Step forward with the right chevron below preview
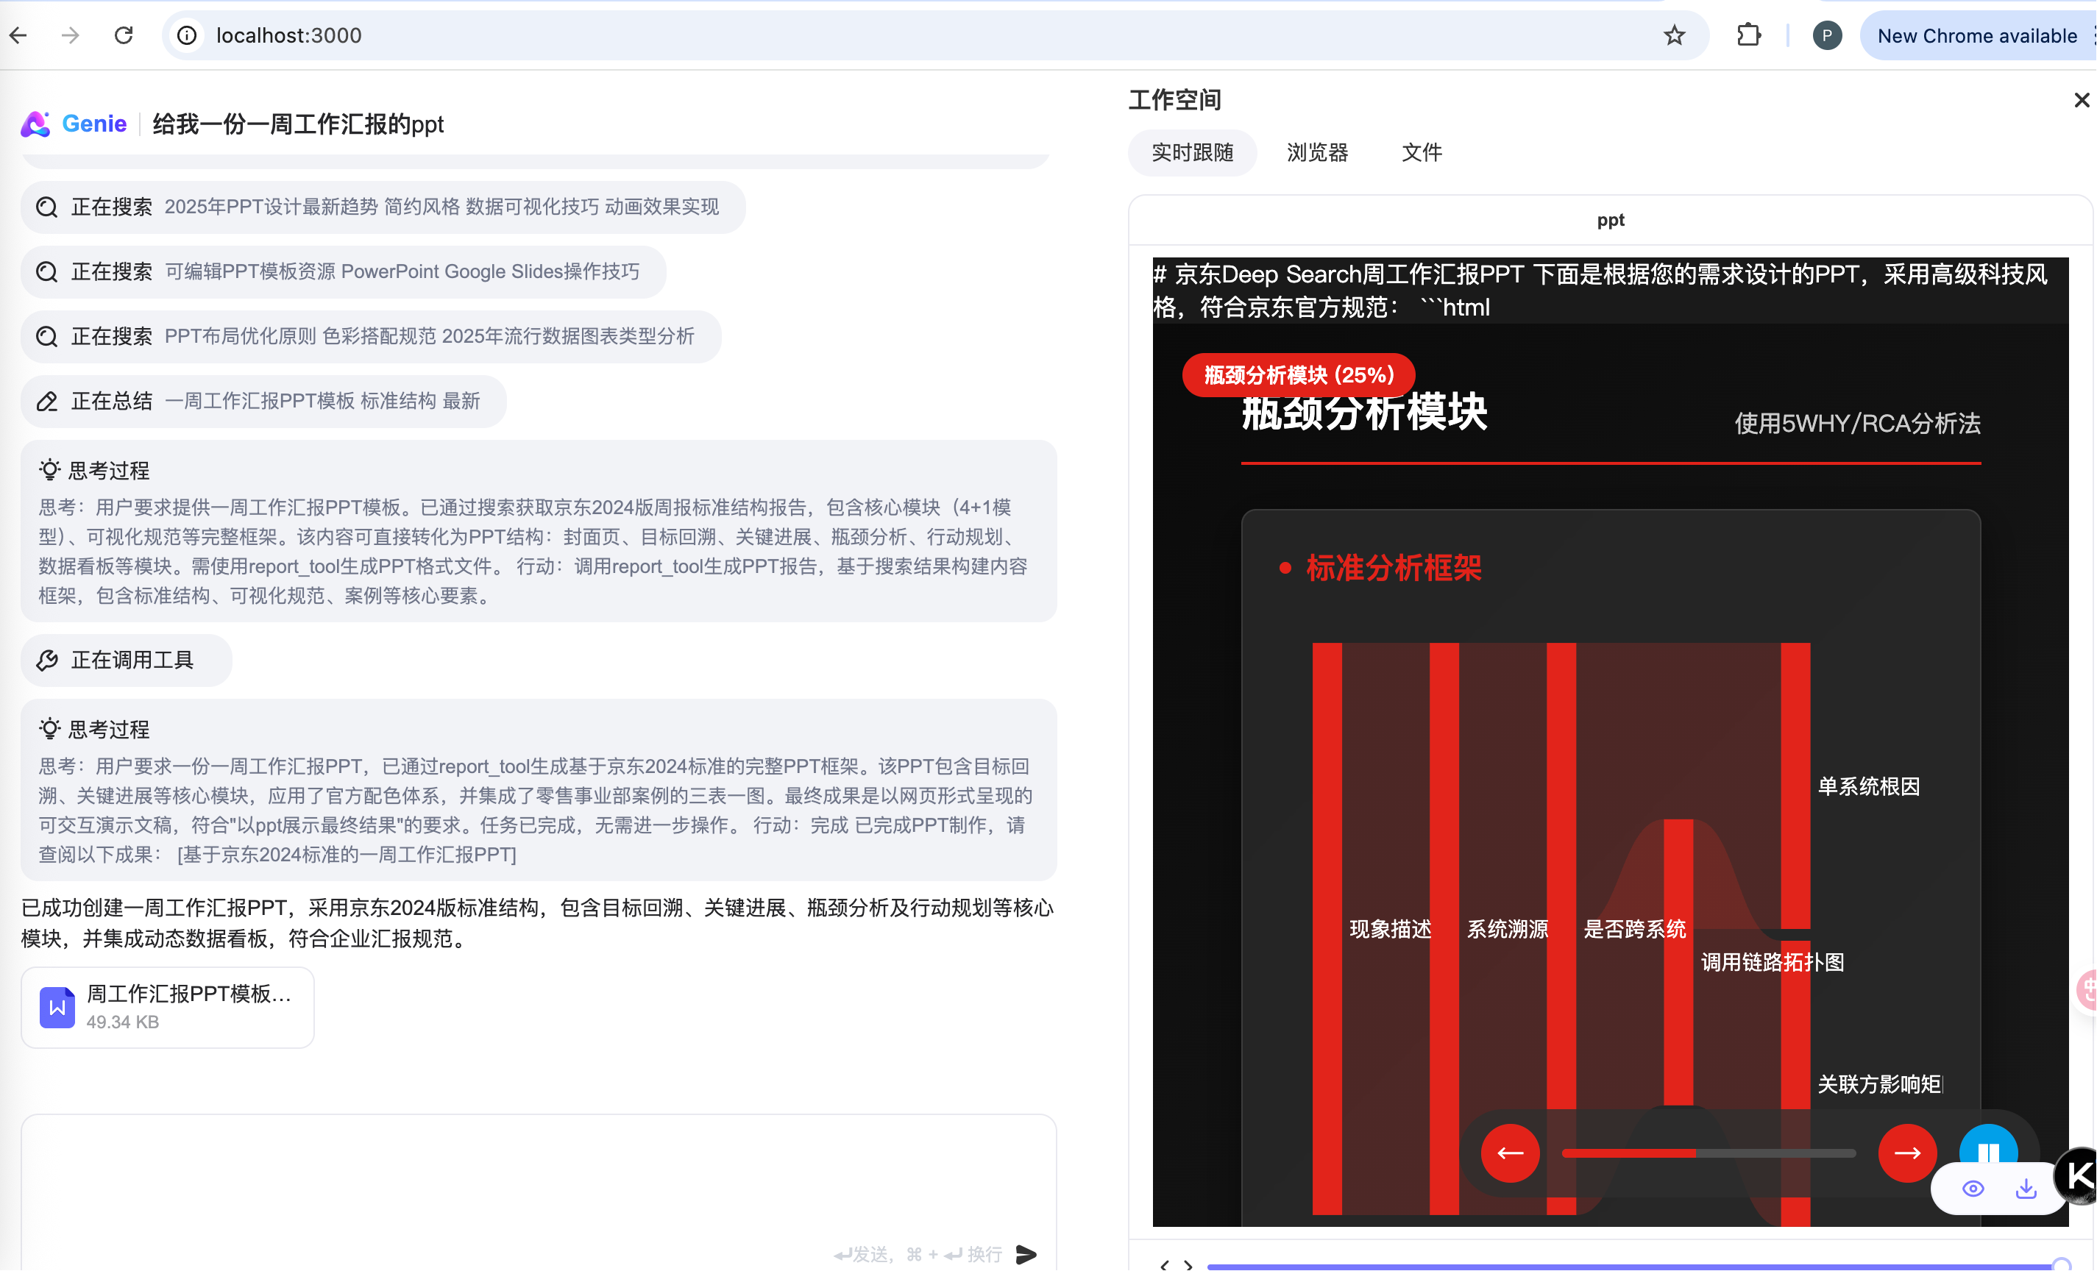The height and width of the screenshot is (1271, 2097). coord(1188,1265)
